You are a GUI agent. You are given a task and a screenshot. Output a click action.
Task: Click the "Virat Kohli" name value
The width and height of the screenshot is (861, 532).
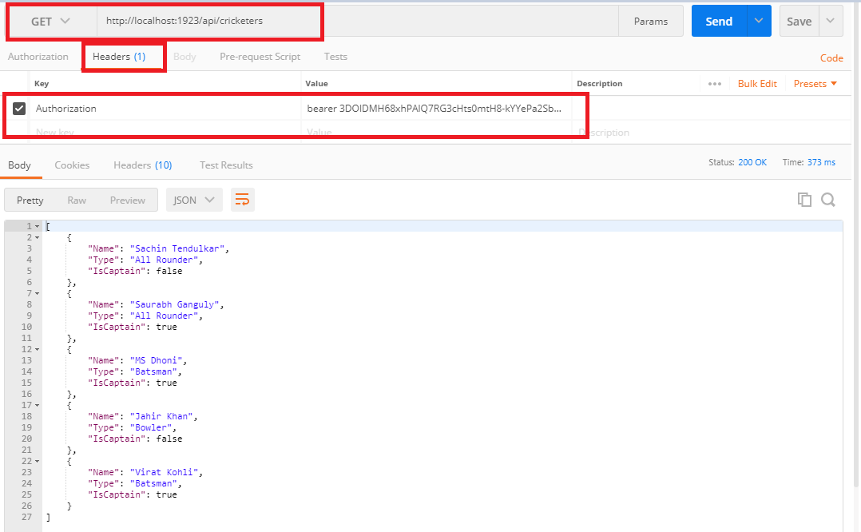[x=165, y=473]
